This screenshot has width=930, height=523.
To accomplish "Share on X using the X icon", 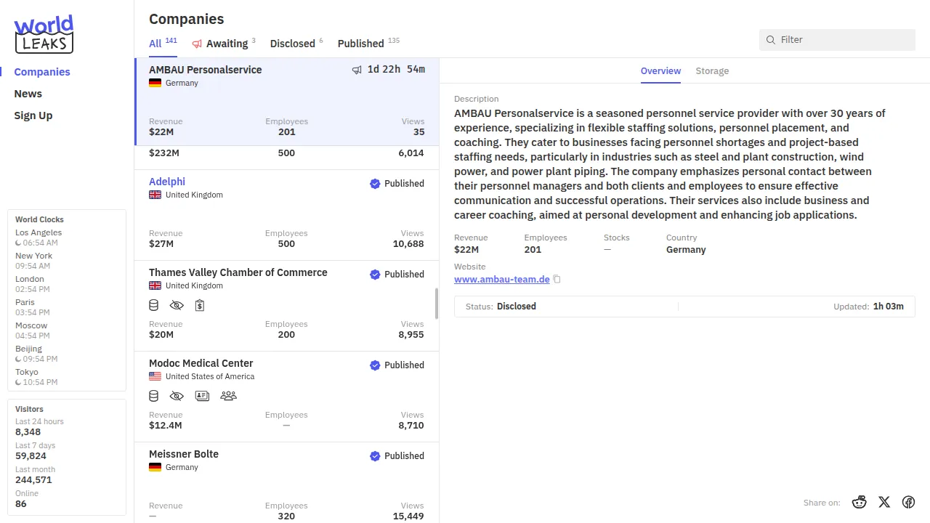I will 884,502.
